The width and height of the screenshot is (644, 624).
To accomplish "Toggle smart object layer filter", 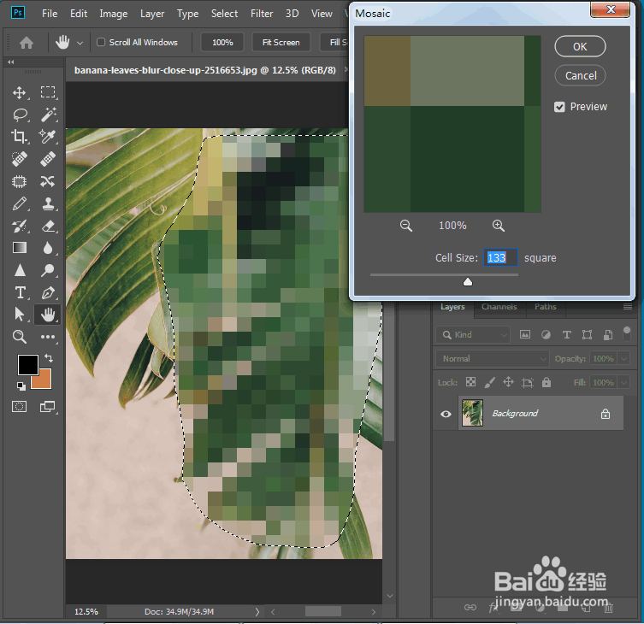I will coord(608,334).
